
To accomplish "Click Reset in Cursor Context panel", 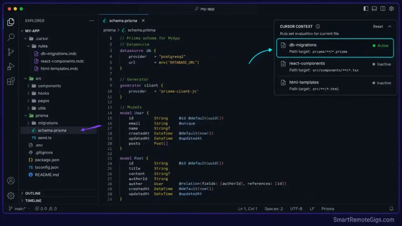I will click(378, 26).
